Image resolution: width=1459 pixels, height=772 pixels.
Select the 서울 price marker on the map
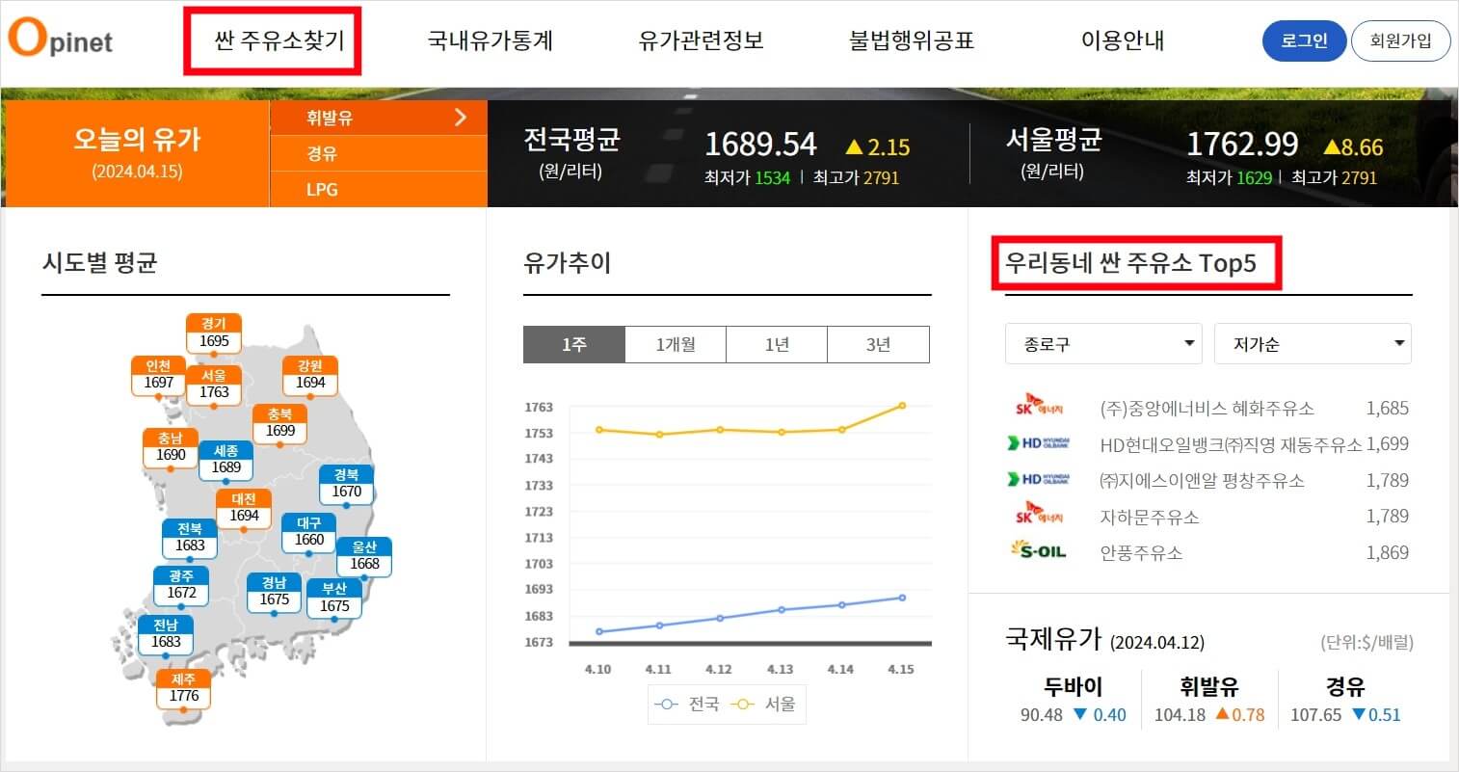(x=214, y=384)
